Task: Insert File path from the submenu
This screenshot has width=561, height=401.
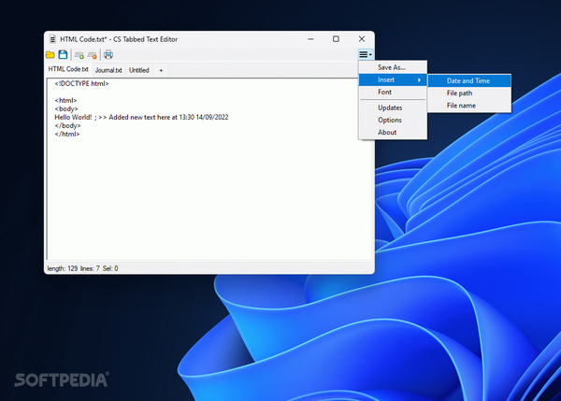Action: tap(469, 93)
